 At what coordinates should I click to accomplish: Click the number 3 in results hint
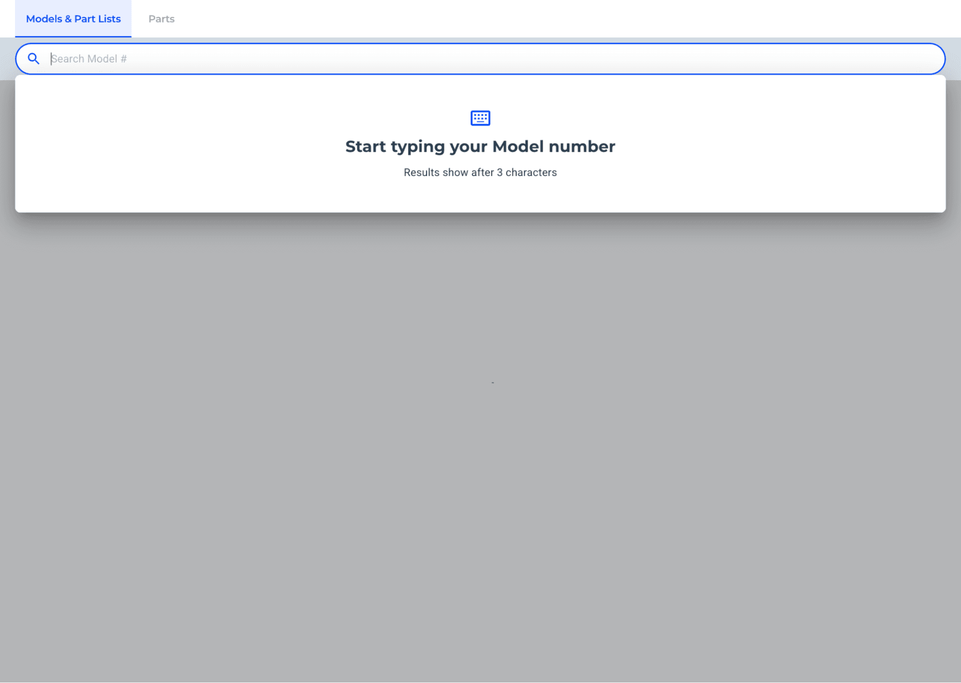[x=499, y=173]
